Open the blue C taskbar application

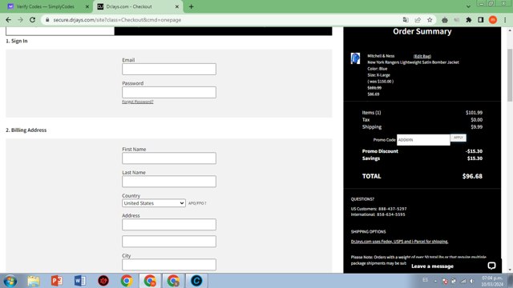pos(196,281)
